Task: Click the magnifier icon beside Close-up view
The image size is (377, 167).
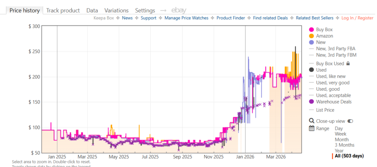Action: click(311, 121)
